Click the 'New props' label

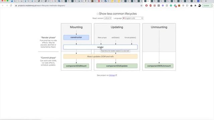(x=102, y=37)
